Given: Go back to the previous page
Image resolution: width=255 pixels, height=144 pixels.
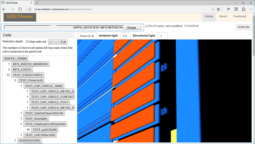Looking at the screenshot, I should 4,9.
